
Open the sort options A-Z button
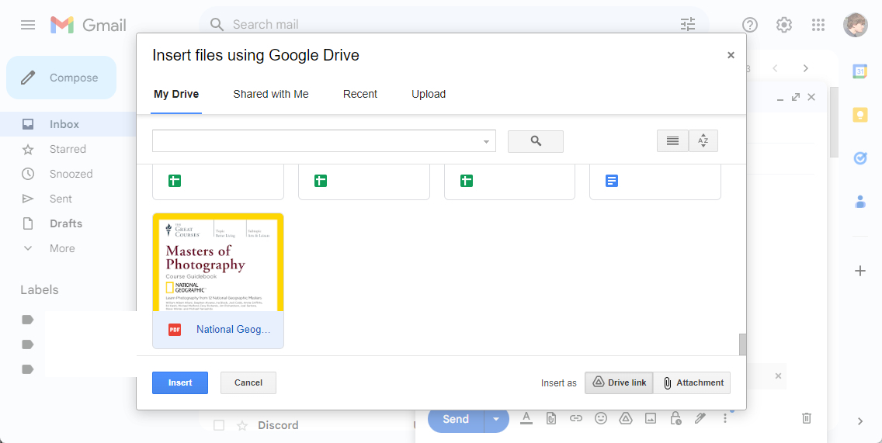point(703,141)
